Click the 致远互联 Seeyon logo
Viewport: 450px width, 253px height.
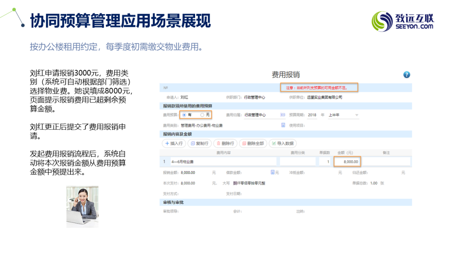(x=403, y=21)
